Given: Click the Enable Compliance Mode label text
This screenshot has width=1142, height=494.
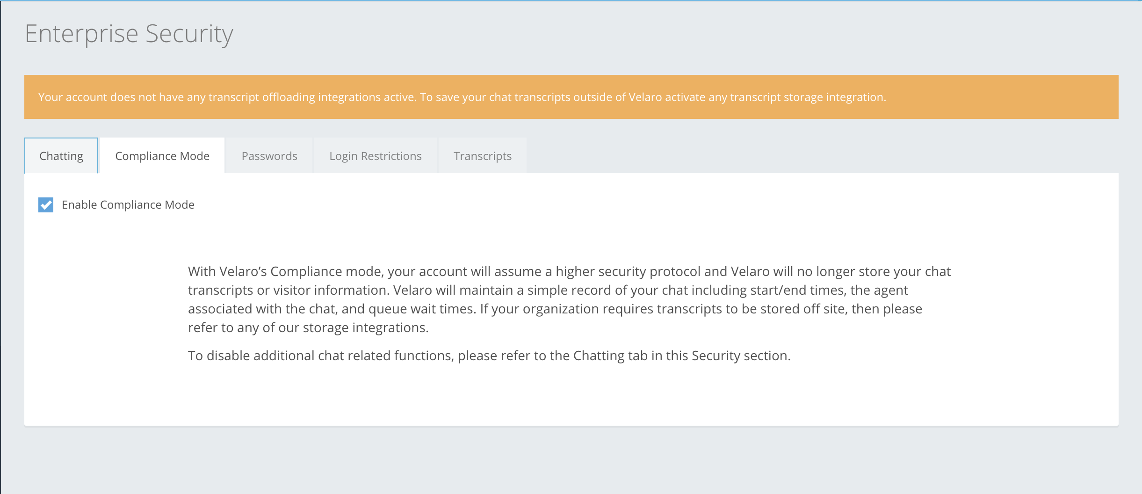Looking at the screenshot, I should click(128, 205).
